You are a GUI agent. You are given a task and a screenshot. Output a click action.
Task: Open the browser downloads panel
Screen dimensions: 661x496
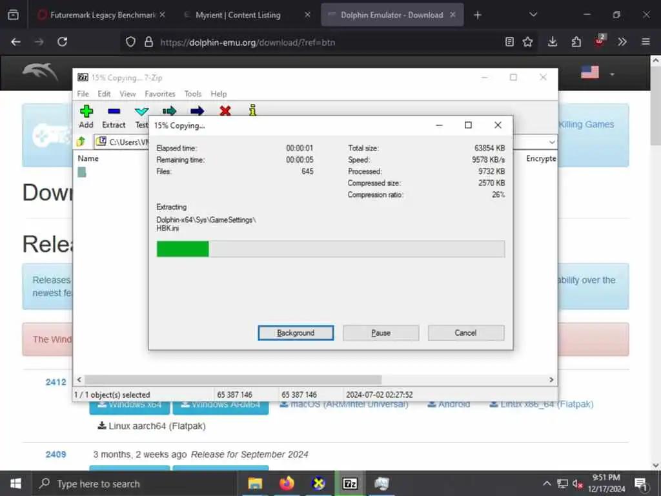pyautogui.click(x=553, y=42)
